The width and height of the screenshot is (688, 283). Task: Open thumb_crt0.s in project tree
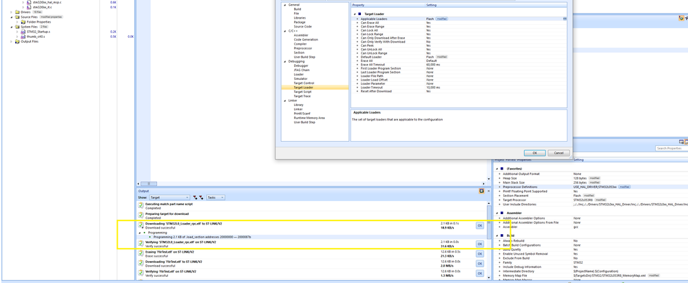click(36, 37)
